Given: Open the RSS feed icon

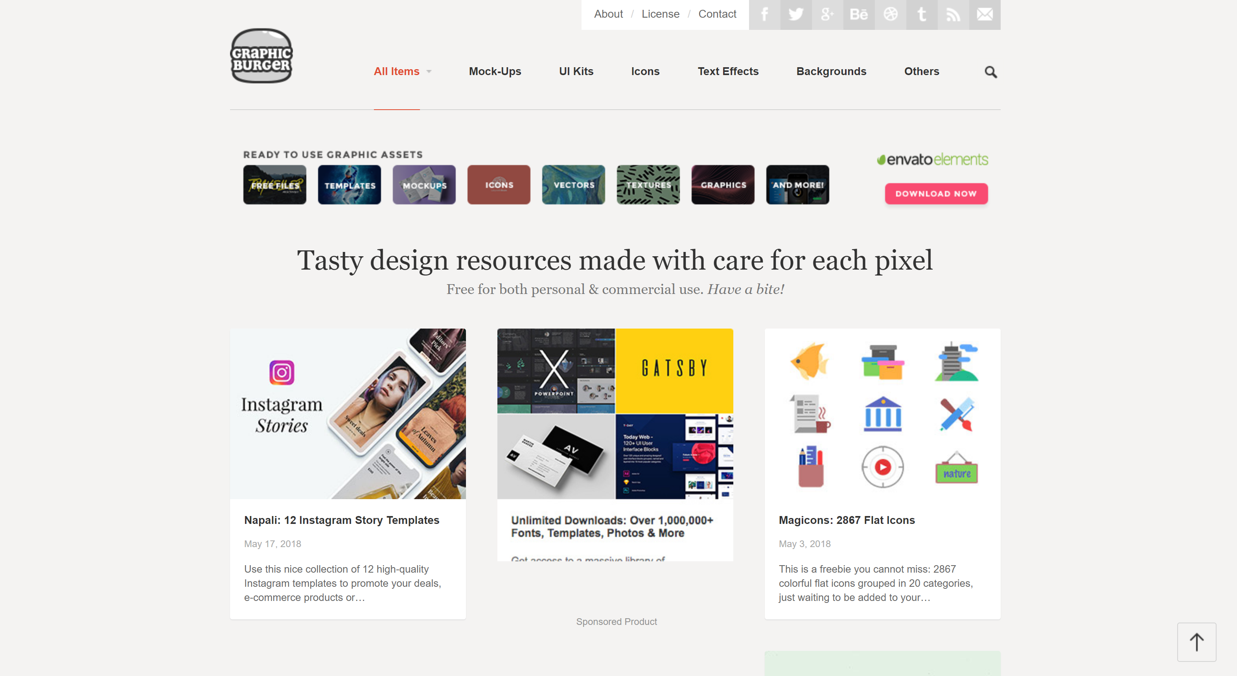Looking at the screenshot, I should pyautogui.click(x=953, y=15).
